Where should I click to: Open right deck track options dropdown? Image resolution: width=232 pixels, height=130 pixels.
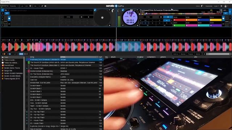tap(137, 10)
